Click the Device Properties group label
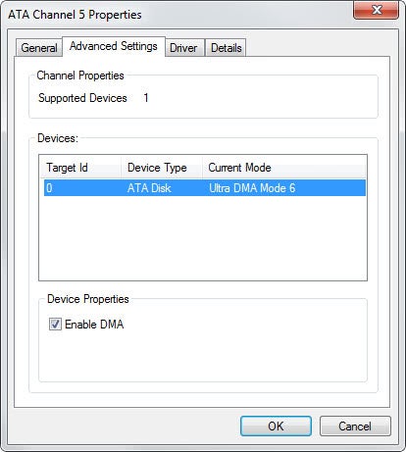This screenshot has height=452, width=406. tap(88, 299)
